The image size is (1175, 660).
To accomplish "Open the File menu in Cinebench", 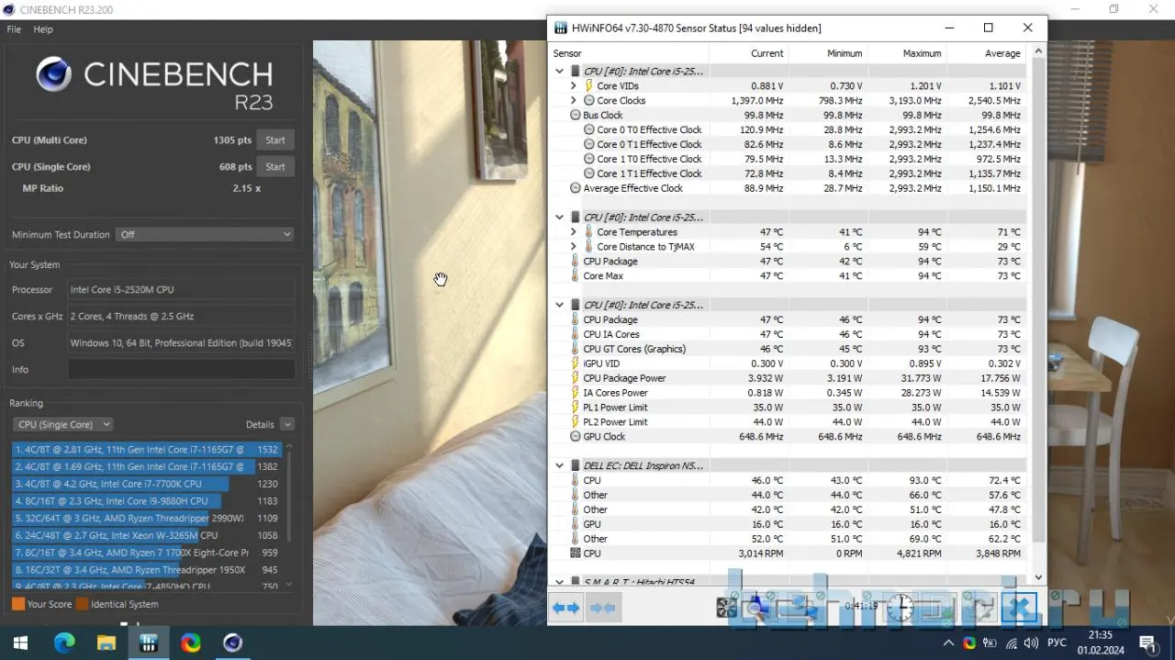I will [14, 29].
